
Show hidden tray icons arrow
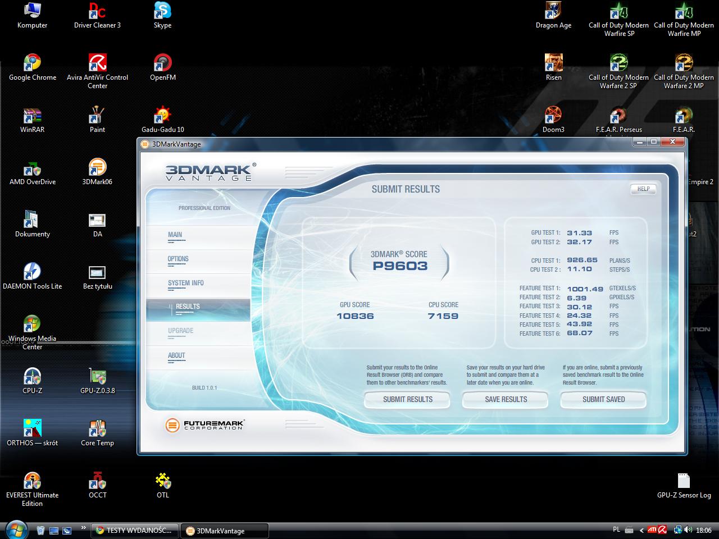(x=641, y=530)
